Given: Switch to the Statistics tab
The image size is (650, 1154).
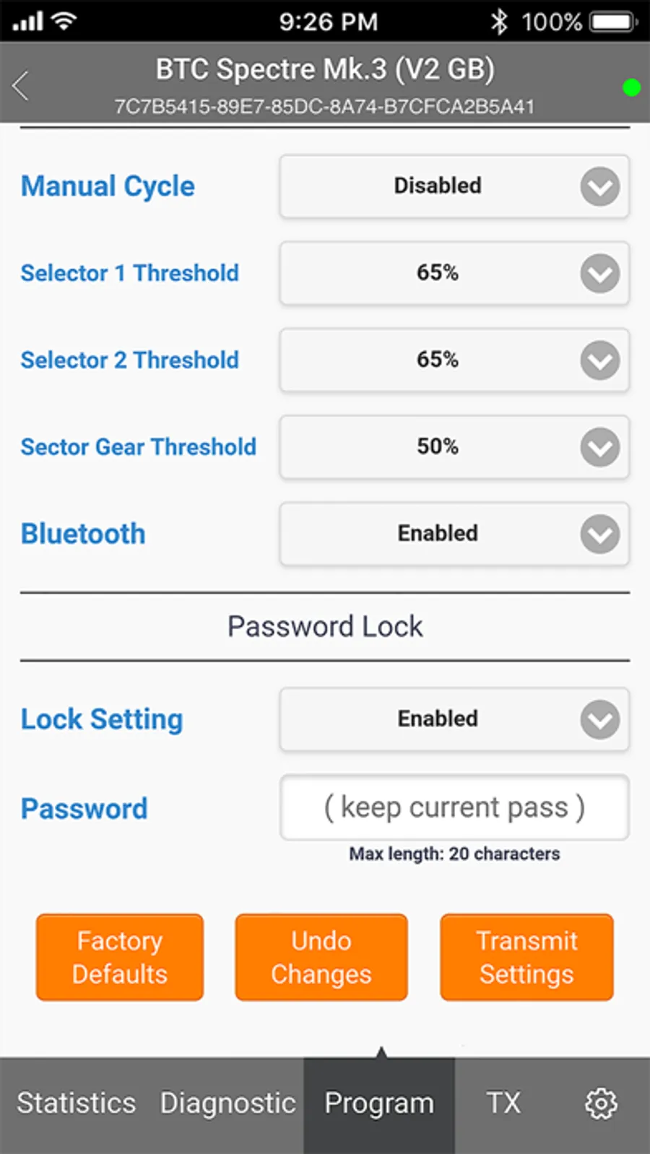Looking at the screenshot, I should click(77, 1103).
